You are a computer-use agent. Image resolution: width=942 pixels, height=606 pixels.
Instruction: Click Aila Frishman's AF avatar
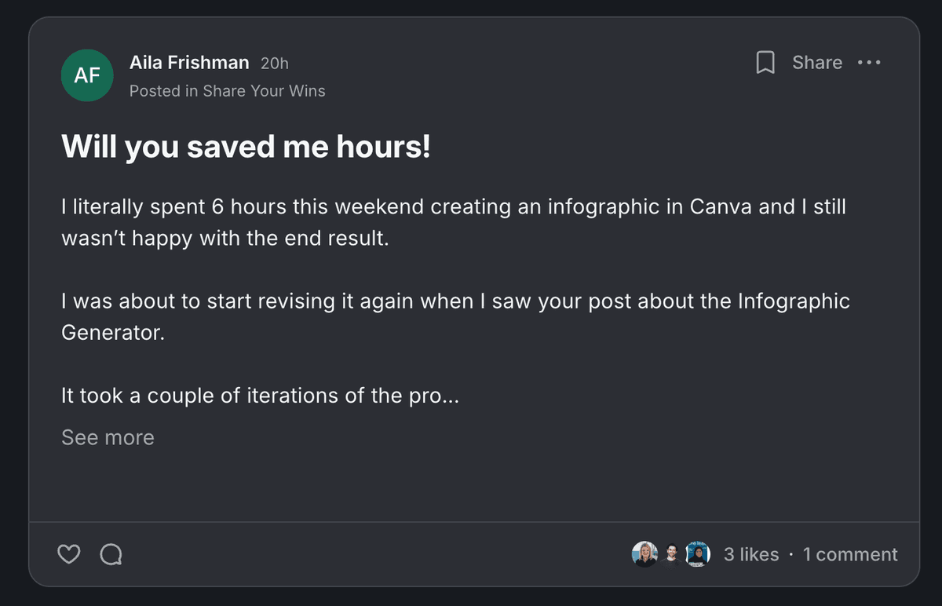87,75
